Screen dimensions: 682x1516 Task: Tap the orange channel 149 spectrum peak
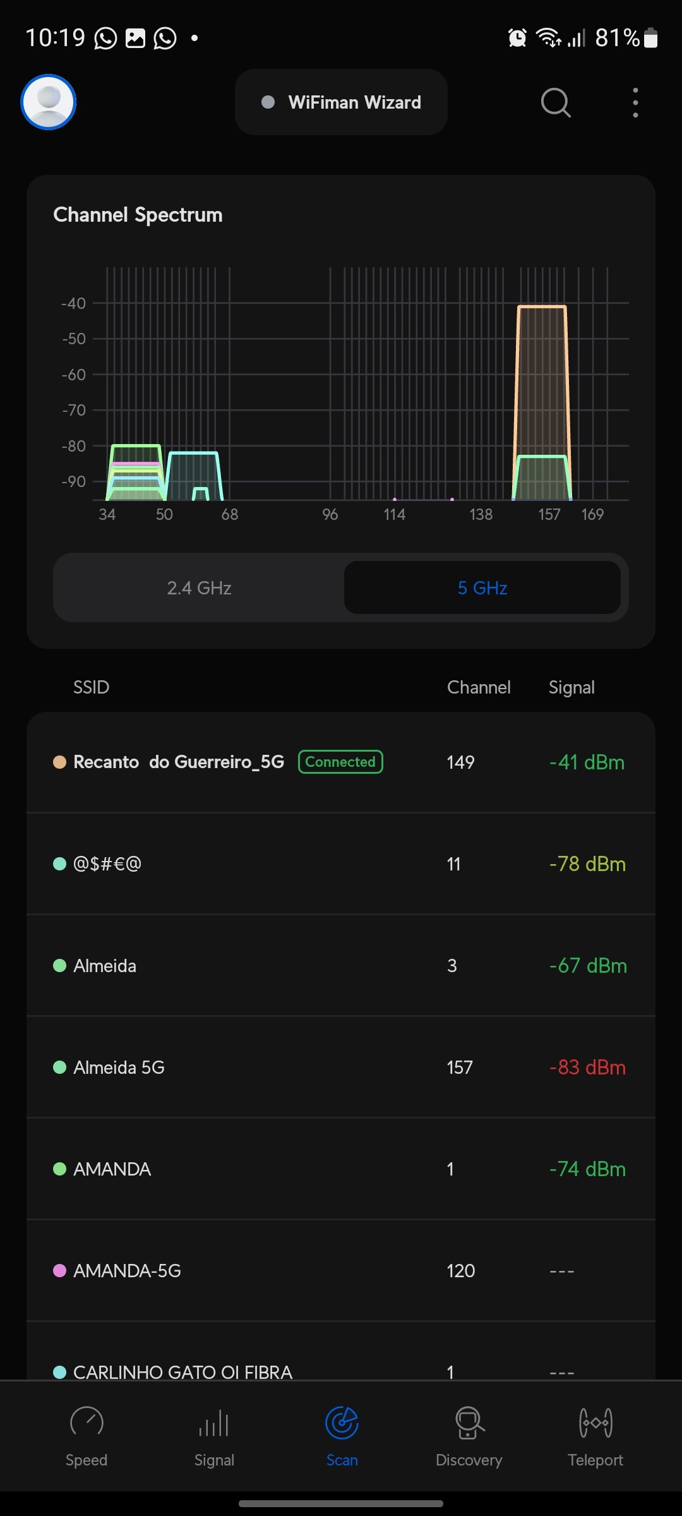click(542, 379)
